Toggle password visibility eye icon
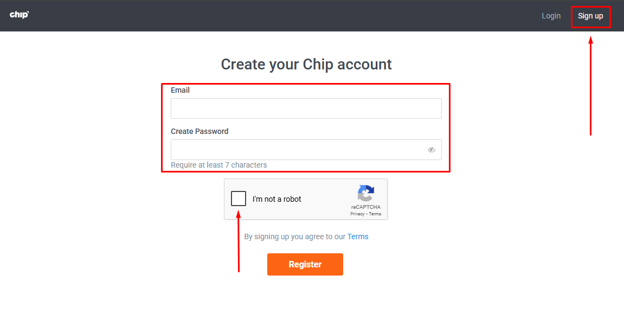The height and width of the screenshot is (326, 624). [432, 150]
